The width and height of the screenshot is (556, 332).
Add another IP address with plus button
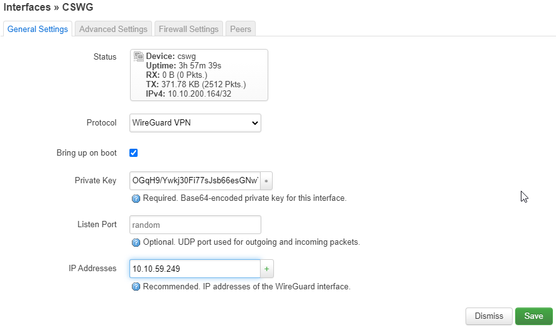pyautogui.click(x=266, y=269)
